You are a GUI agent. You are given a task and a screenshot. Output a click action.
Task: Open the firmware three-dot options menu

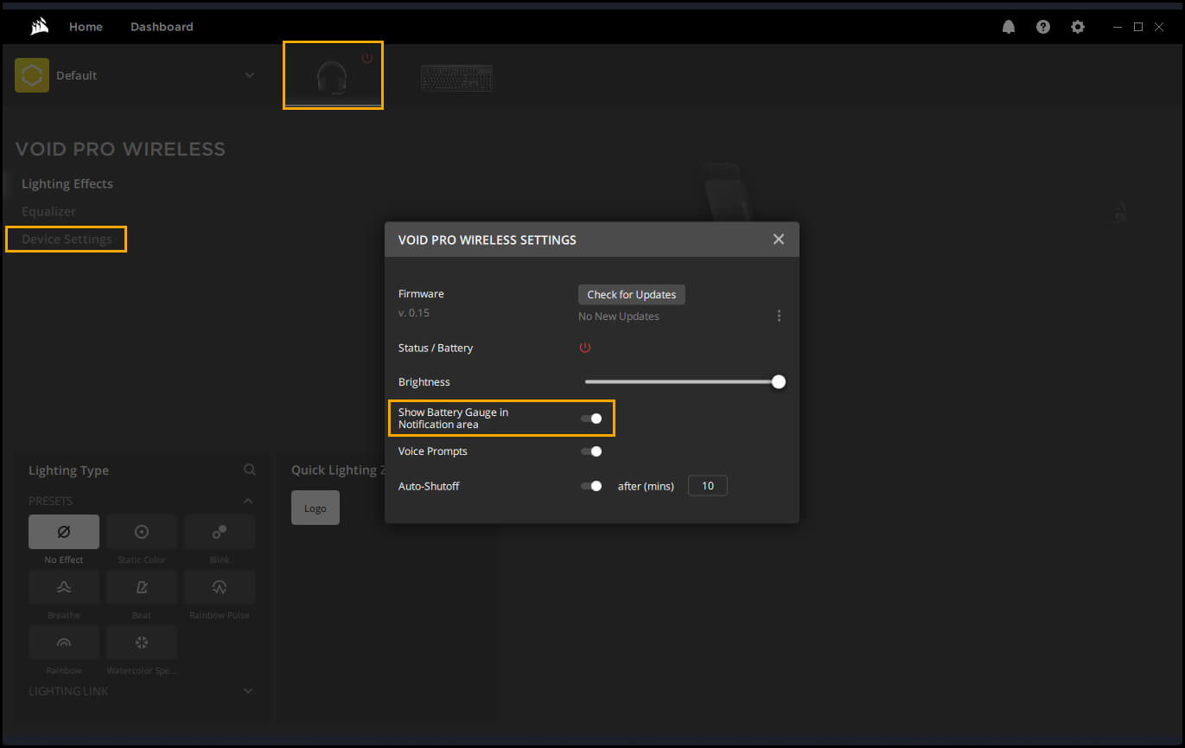(779, 316)
